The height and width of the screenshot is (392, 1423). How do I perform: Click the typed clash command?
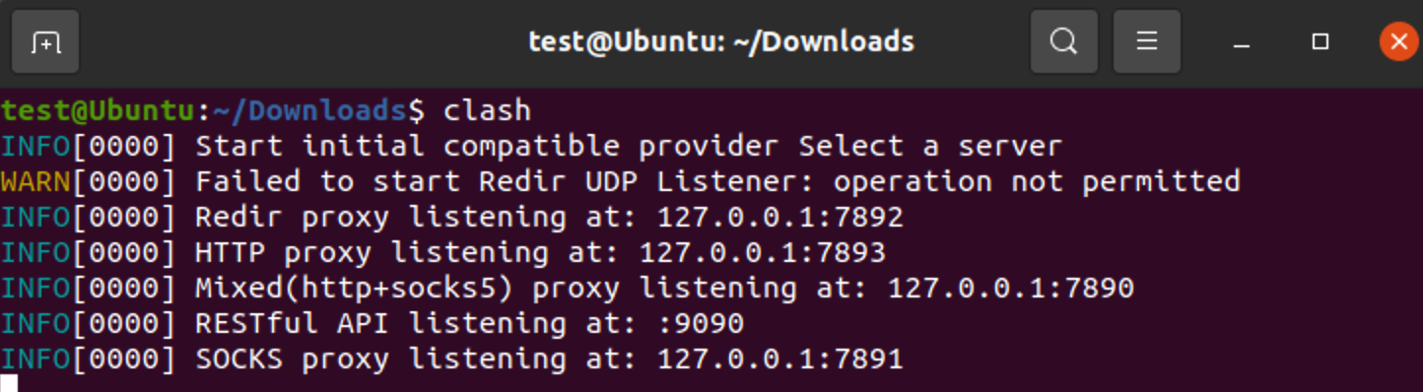[x=487, y=109]
